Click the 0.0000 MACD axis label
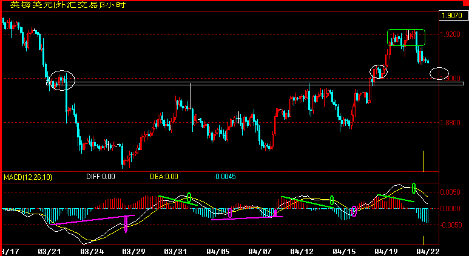The height and width of the screenshot is (256, 469). 450,209
